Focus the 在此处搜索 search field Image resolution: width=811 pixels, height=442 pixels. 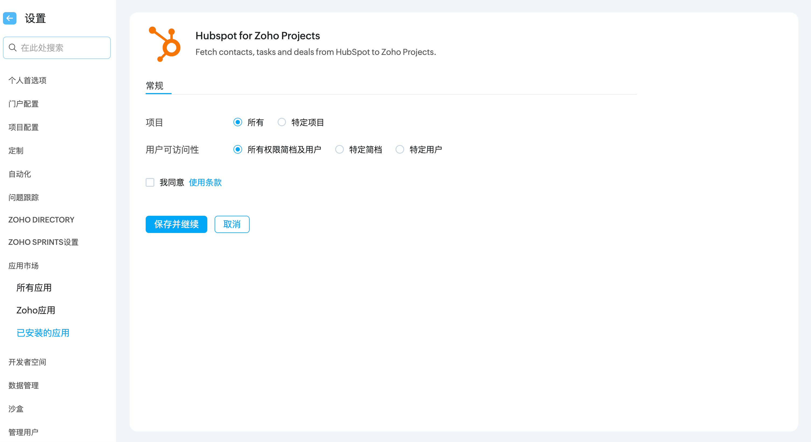tap(63, 48)
